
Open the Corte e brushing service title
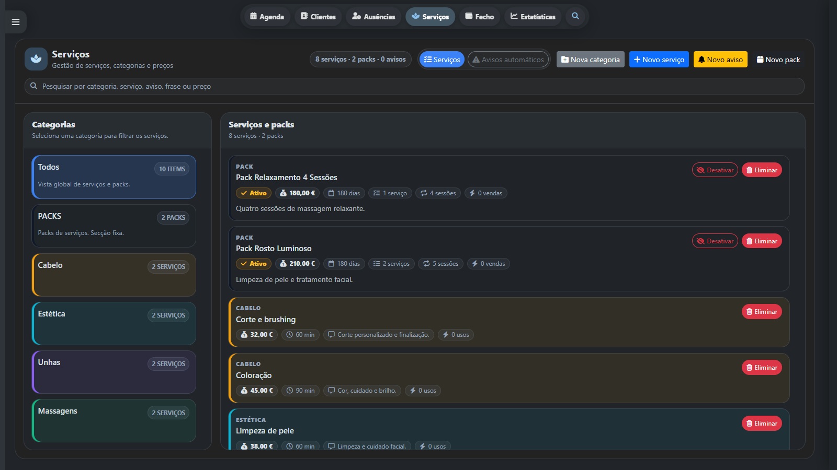(266, 320)
